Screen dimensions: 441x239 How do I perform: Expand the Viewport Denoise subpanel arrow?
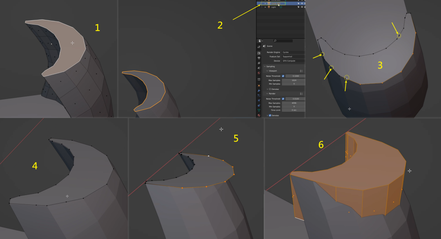(x=267, y=89)
